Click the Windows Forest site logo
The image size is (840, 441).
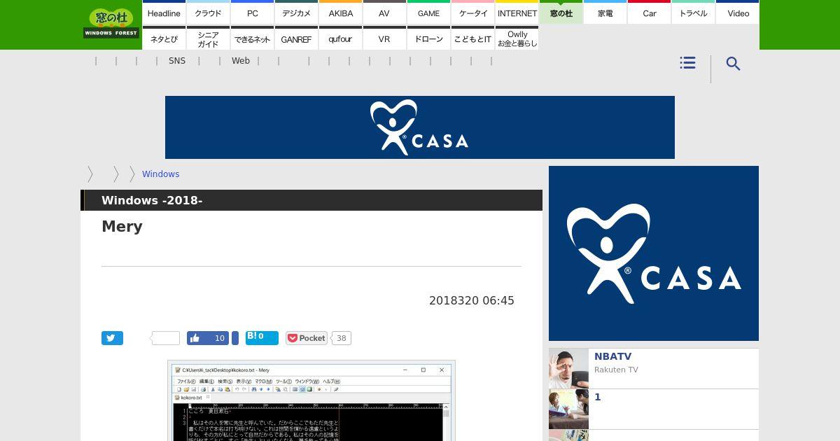click(x=111, y=23)
